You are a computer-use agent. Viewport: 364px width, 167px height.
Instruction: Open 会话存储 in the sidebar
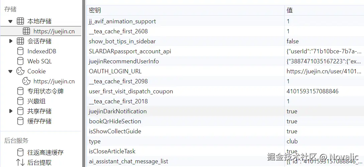tap(39, 41)
